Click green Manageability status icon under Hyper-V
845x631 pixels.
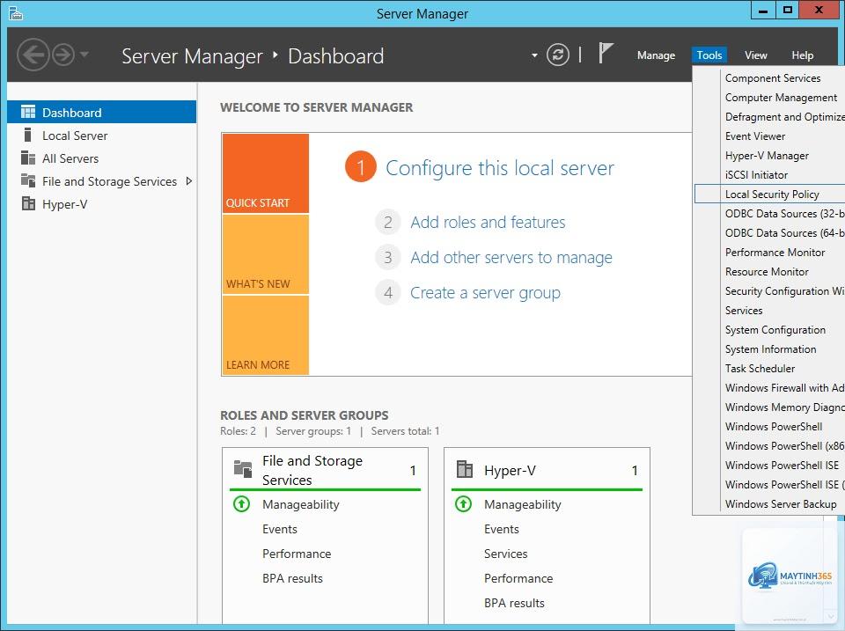tap(464, 503)
